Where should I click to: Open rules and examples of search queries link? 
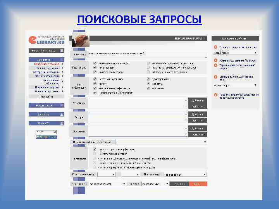click(x=239, y=96)
